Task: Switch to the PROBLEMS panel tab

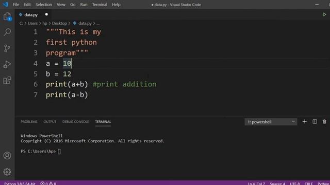Action: [x=29, y=122]
